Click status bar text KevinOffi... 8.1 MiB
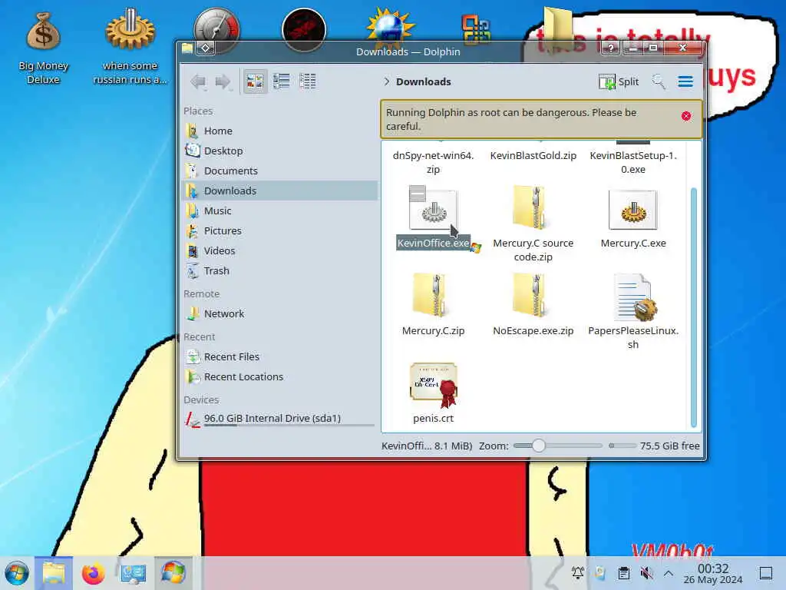Image resolution: width=786 pixels, height=590 pixels. pos(427,446)
